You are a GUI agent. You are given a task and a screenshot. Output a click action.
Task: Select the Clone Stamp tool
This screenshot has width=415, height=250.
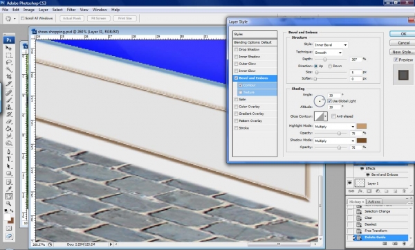pos(9,107)
